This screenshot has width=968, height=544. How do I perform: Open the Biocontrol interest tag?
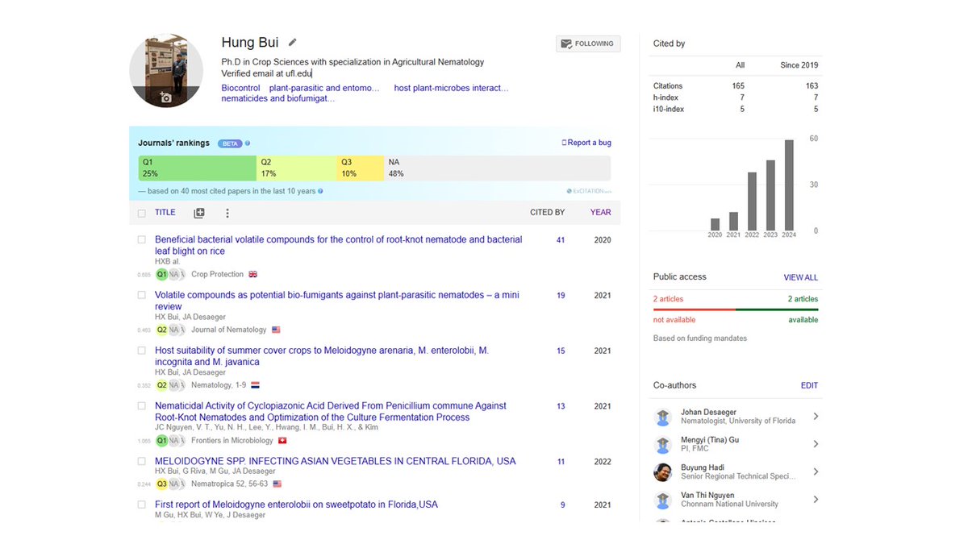(x=240, y=88)
